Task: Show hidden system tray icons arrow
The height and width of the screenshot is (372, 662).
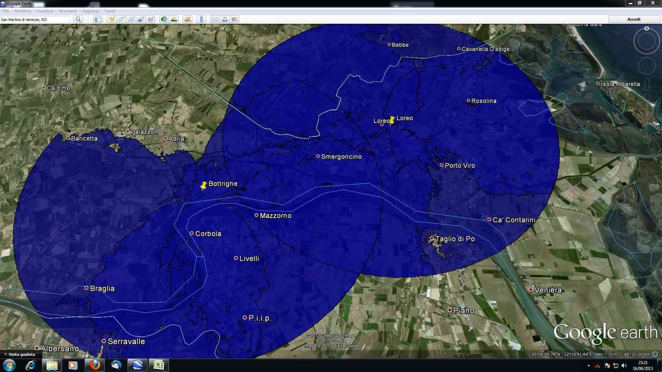Action: pos(589,365)
